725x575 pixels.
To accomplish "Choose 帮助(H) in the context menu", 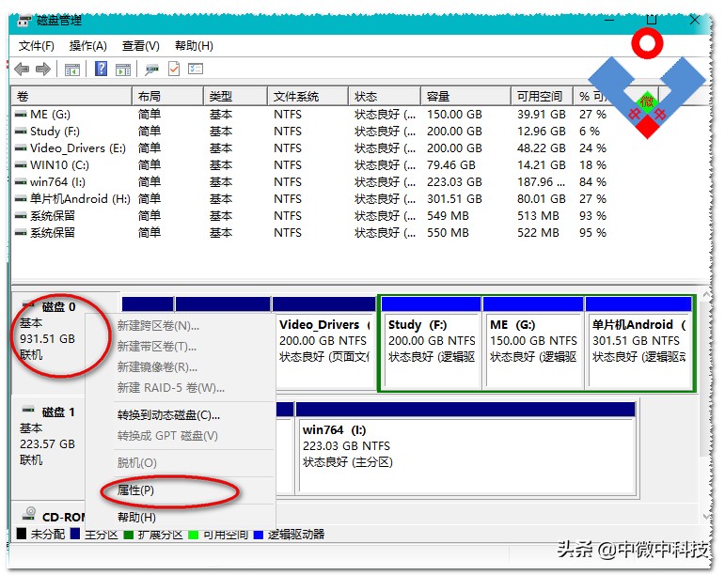I will point(136,517).
